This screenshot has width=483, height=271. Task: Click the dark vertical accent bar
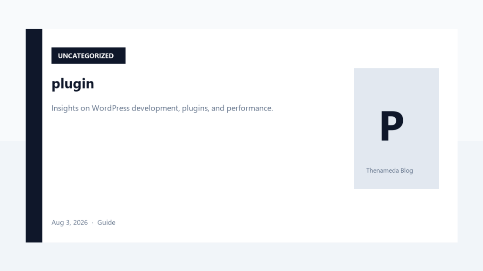coord(34,135)
